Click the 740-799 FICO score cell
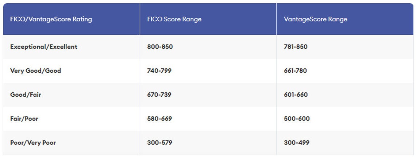 tap(208, 71)
